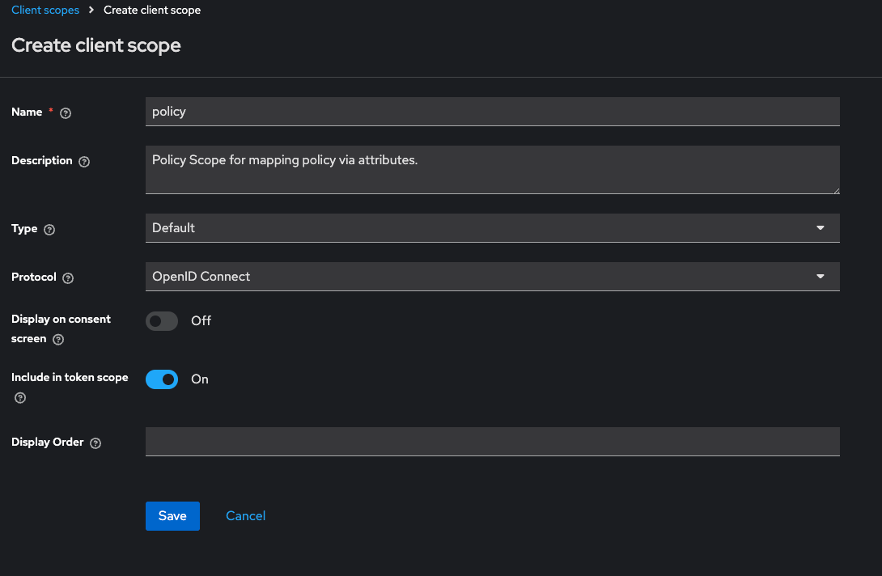This screenshot has width=882, height=576.
Task: Click the description textarea resize handle
Action: coord(837,191)
